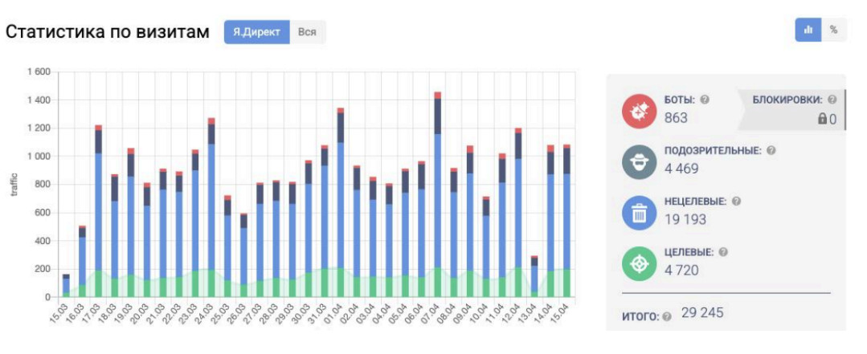Click the suspicious count 4 469

point(681,169)
